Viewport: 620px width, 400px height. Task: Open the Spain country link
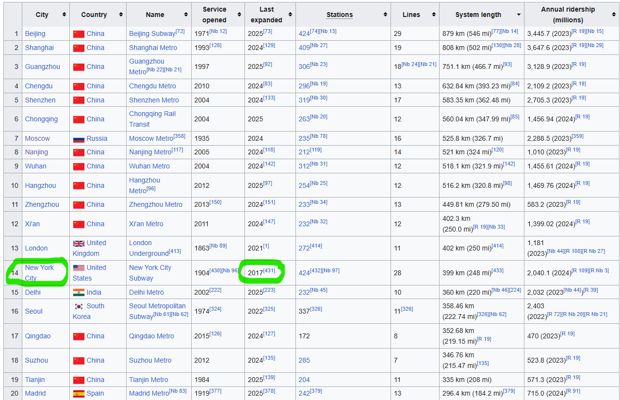point(96,393)
